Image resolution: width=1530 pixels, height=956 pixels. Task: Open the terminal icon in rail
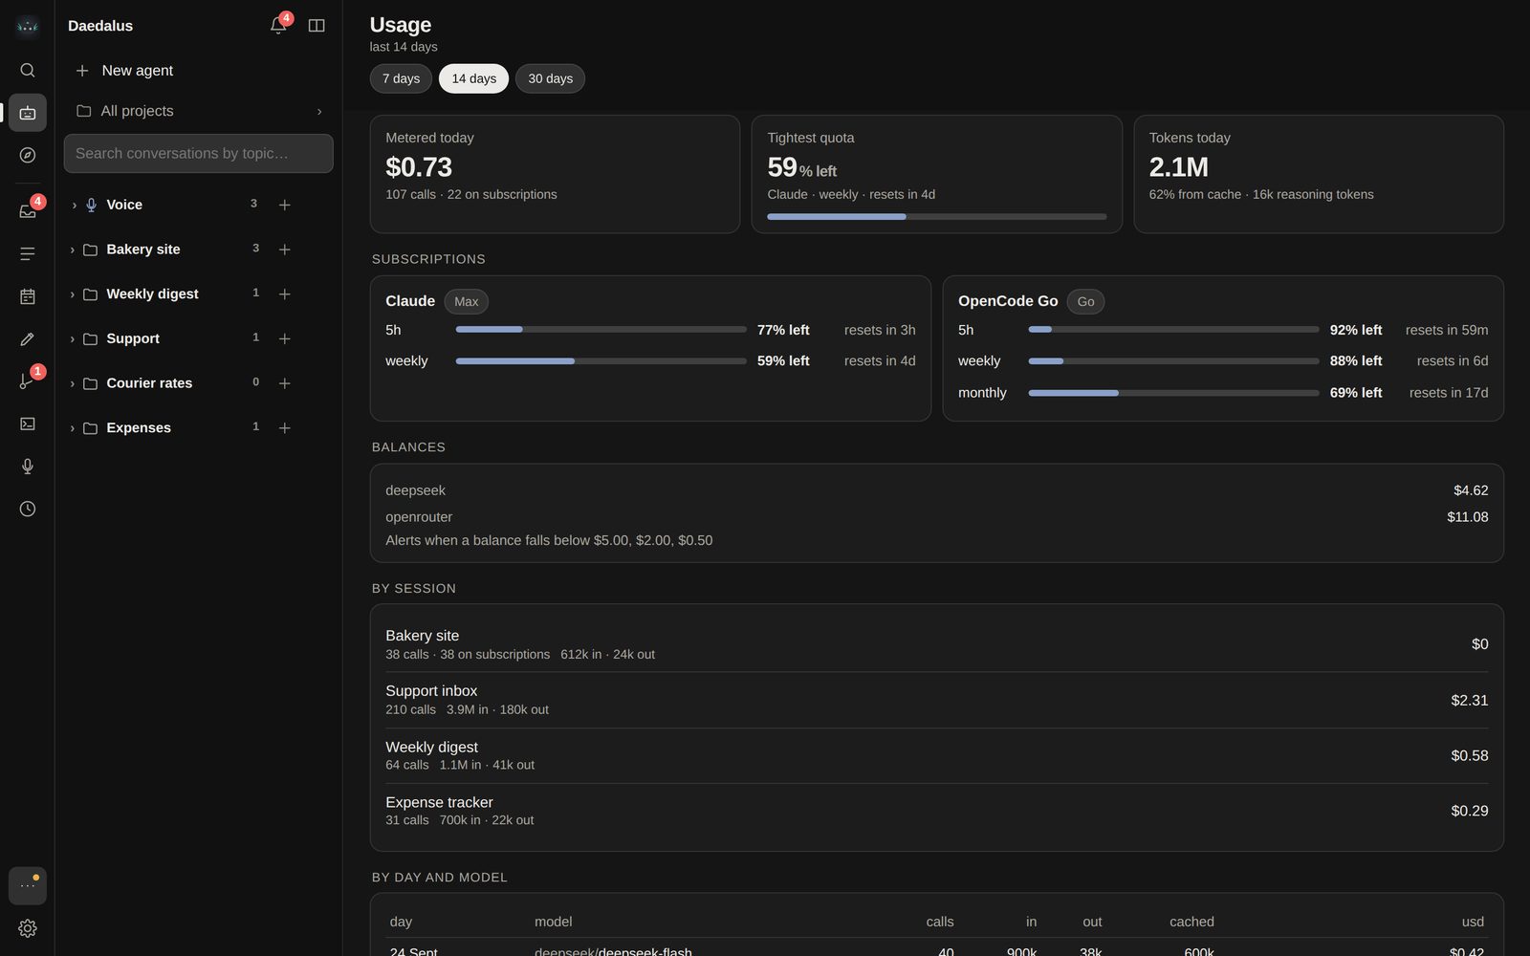[28, 424]
